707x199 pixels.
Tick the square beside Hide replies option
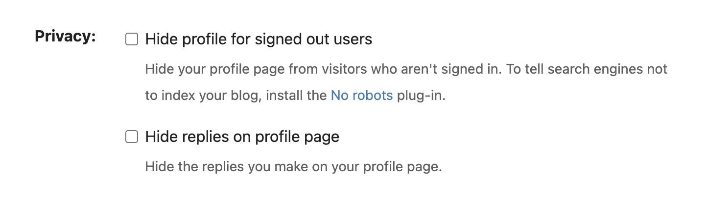[132, 137]
